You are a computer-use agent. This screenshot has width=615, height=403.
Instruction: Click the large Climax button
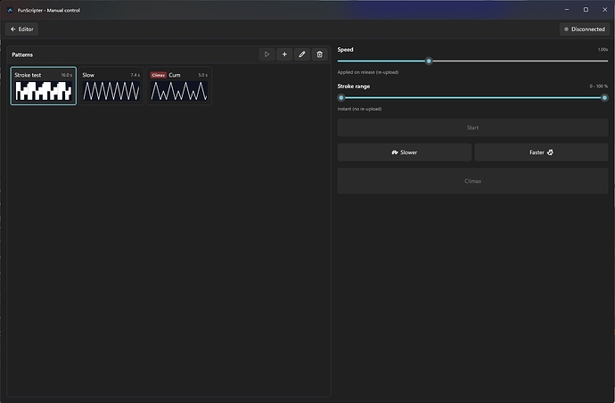click(472, 181)
